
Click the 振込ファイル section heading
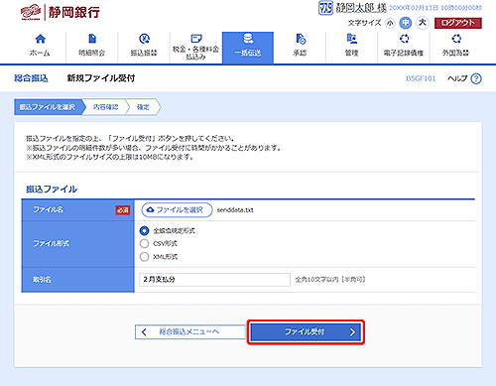point(52,190)
